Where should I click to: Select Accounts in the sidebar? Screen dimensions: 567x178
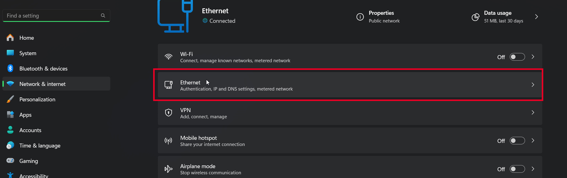(30, 130)
